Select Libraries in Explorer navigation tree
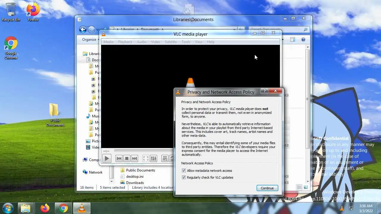 [91, 54]
